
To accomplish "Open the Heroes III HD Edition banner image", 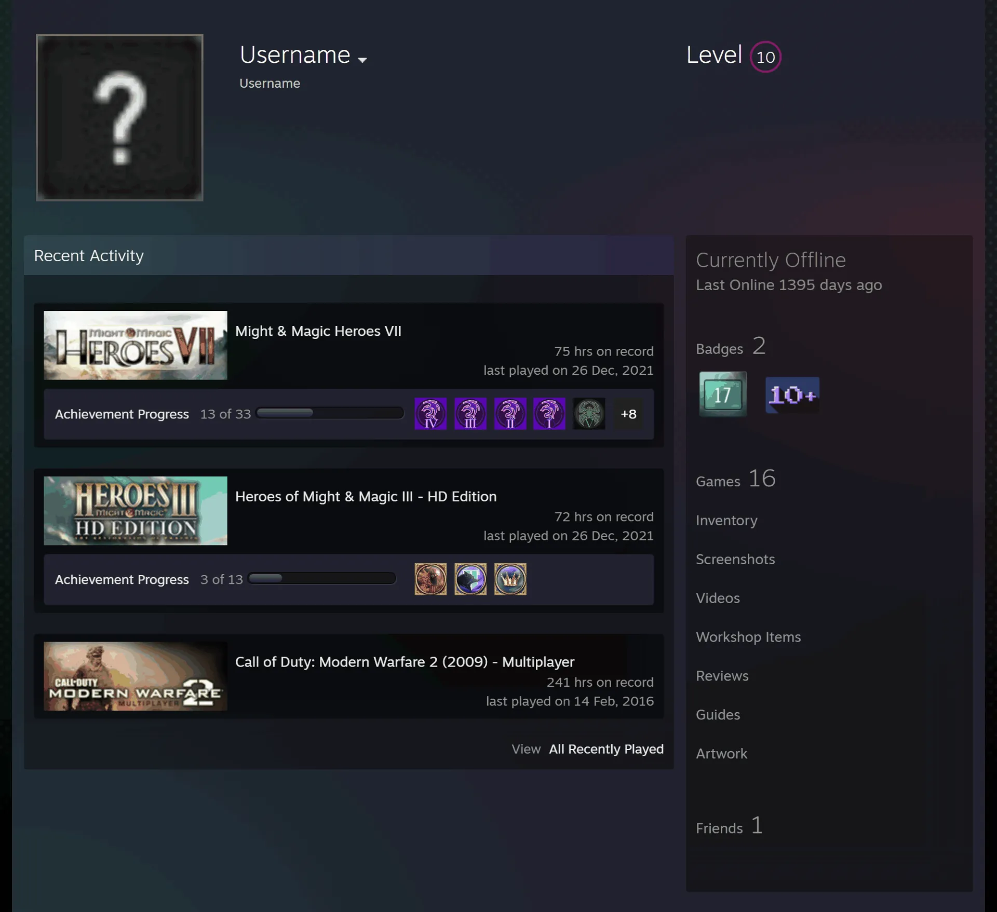I will coord(136,511).
